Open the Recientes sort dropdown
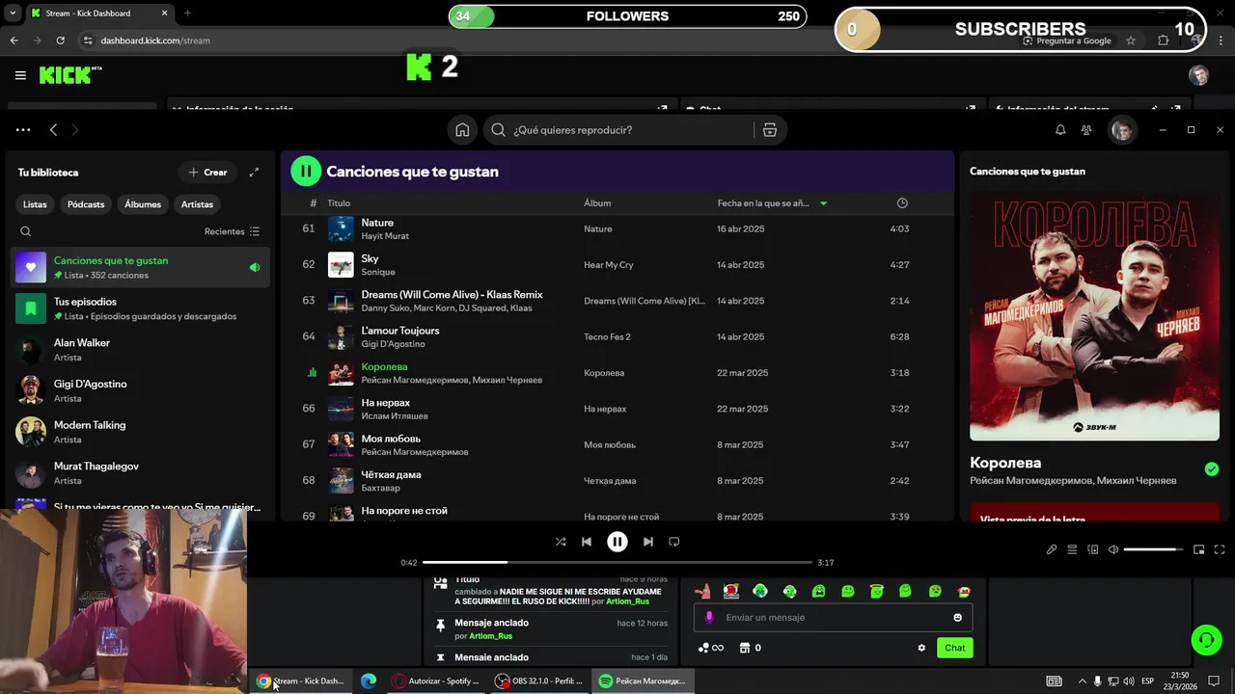This screenshot has height=694, width=1235. click(x=232, y=231)
